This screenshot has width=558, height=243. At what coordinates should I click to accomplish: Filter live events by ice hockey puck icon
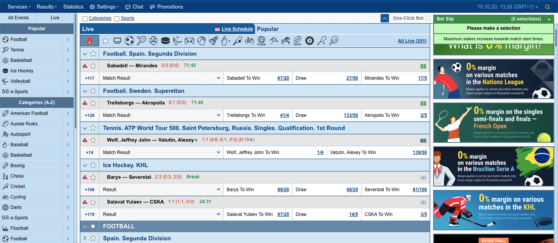click(x=165, y=41)
